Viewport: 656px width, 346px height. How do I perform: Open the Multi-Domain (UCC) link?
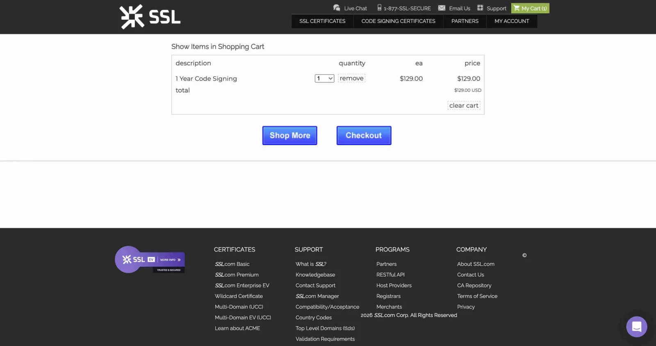pyautogui.click(x=239, y=307)
